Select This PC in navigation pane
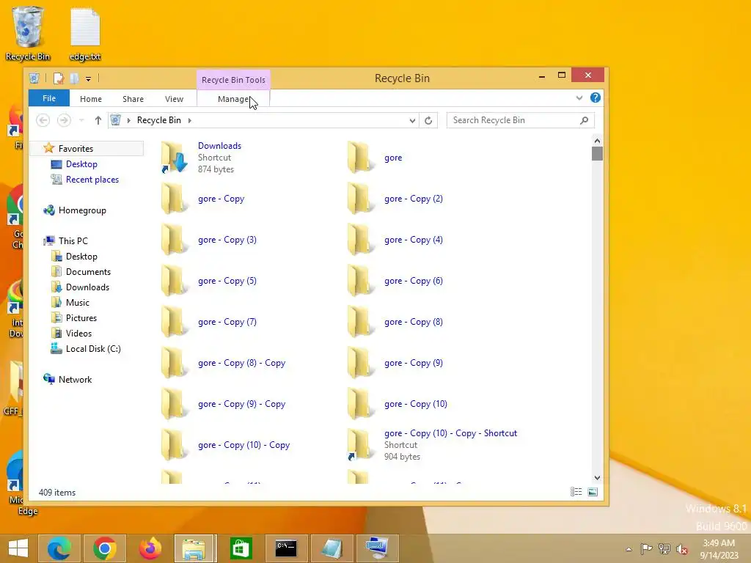751x563 pixels. tap(73, 240)
